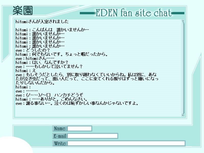Click the scroll-up arrow in chat log
Viewport: 204px width, 153px height.
pos(183,21)
